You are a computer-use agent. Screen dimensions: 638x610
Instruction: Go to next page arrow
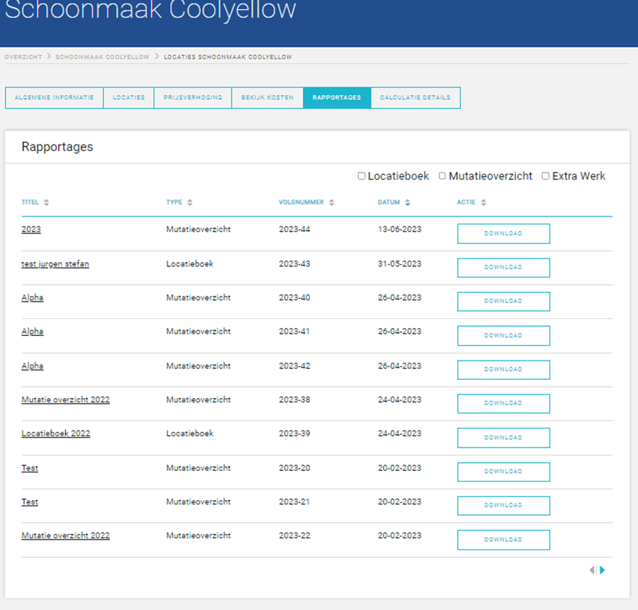click(x=602, y=570)
